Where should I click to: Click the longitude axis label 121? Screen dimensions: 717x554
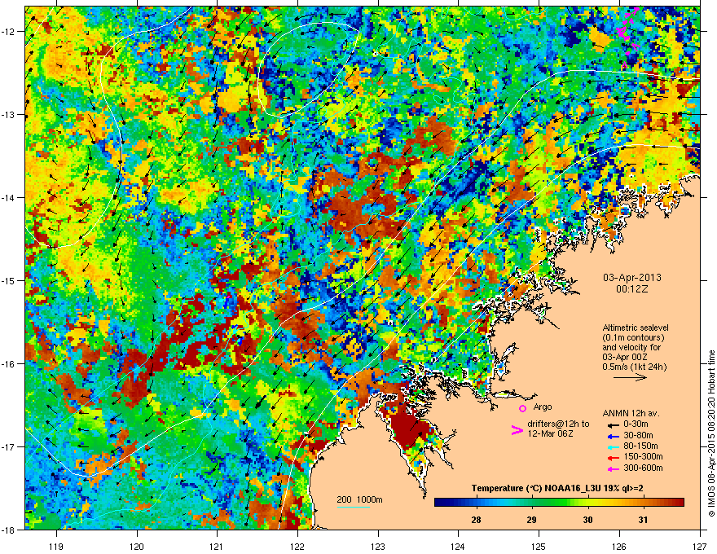[217, 546]
